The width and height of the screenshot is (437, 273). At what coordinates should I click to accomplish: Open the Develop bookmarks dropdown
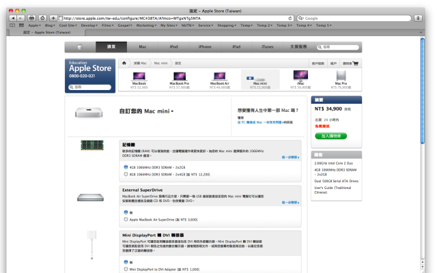pyautogui.click(x=89, y=25)
